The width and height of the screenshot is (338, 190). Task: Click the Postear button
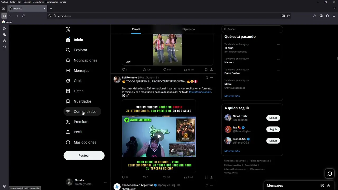(x=84, y=155)
